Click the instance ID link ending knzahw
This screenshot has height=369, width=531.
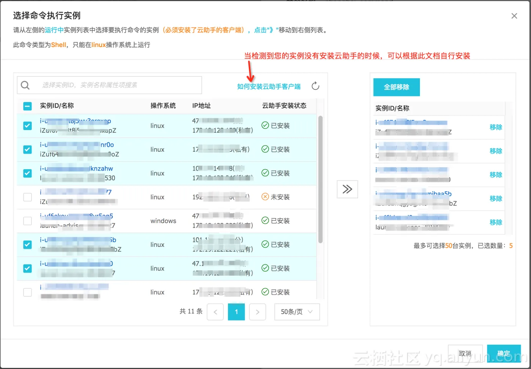[76, 168]
